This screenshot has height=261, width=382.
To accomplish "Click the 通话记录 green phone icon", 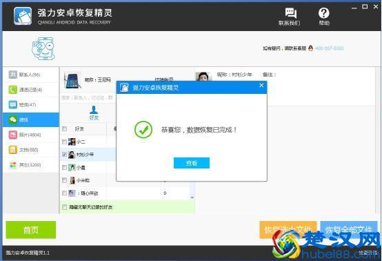I will 12,90.
